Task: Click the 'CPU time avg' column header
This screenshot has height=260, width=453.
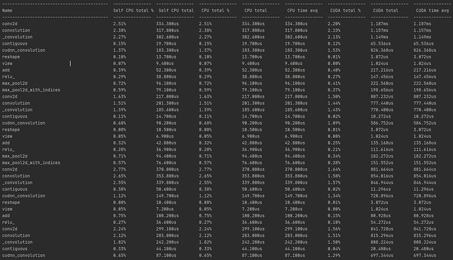Action: [x=302, y=11]
